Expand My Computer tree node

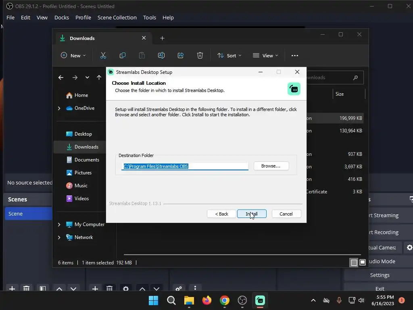point(59,224)
